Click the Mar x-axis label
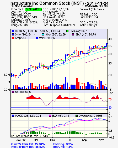The height and width of the screenshot is (148, 118). (x=36, y=140)
